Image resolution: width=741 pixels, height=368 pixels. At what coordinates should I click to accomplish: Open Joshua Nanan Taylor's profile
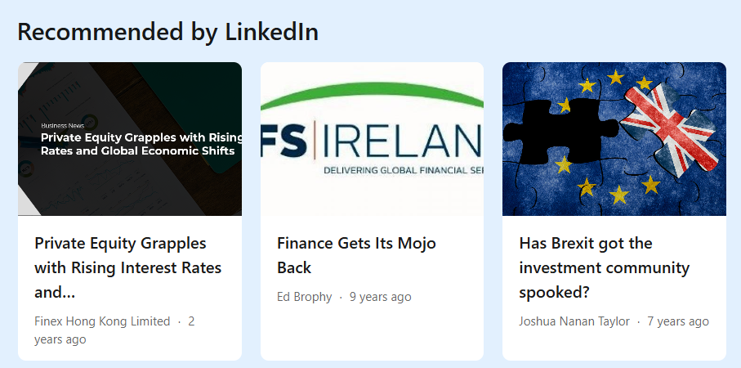tap(574, 321)
